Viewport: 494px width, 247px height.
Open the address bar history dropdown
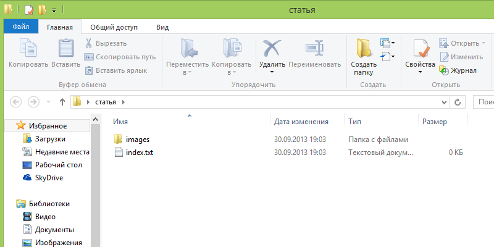pos(444,102)
